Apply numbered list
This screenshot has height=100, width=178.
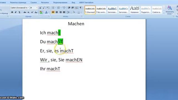(58, 8)
